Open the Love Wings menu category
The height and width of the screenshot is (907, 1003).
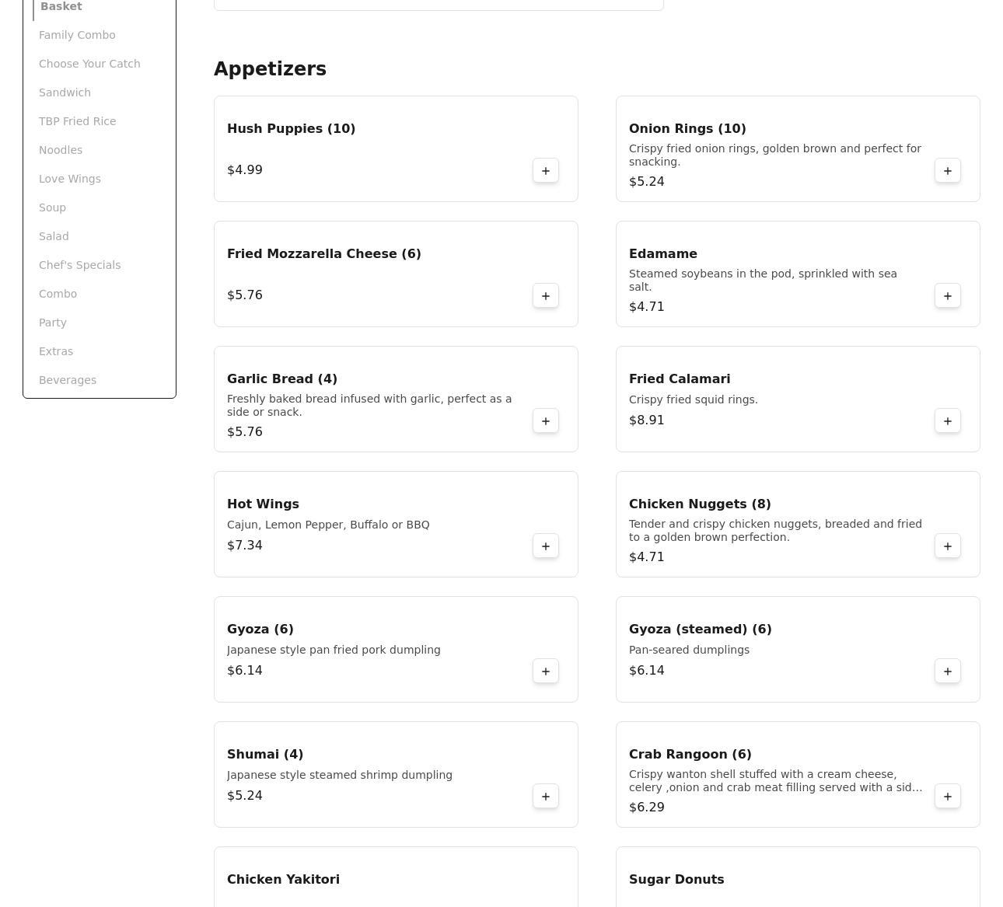[69, 179]
